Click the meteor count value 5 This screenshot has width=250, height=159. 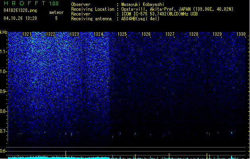click(56, 18)
